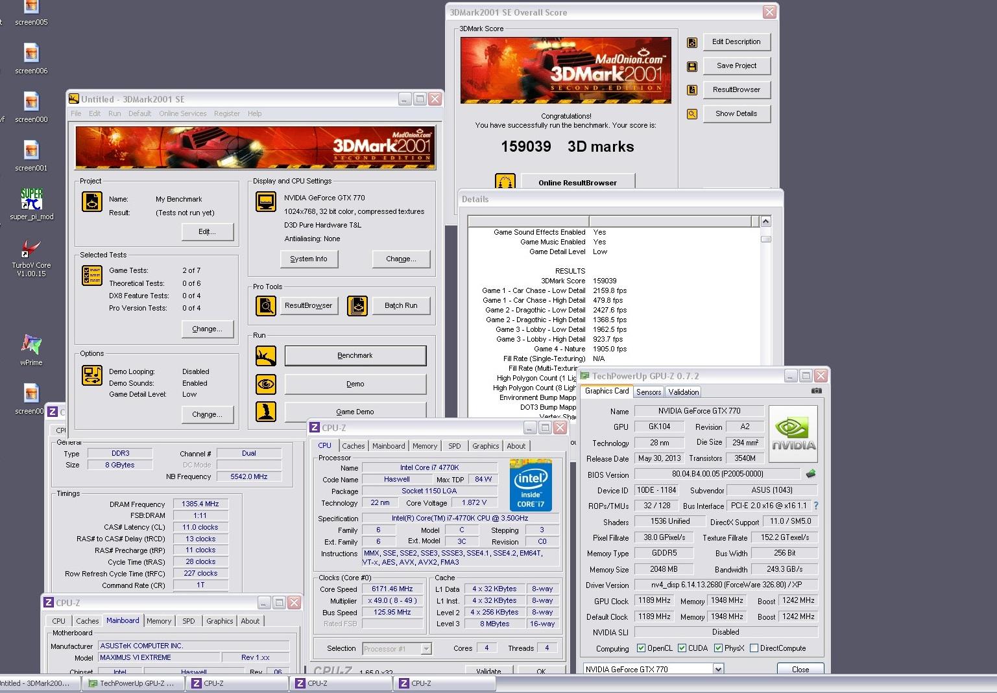Switch to Untitled - 3DMark2001 taskbar button
Screen dimensions: 997x693
pyautogui.click(x=40, y=683)
